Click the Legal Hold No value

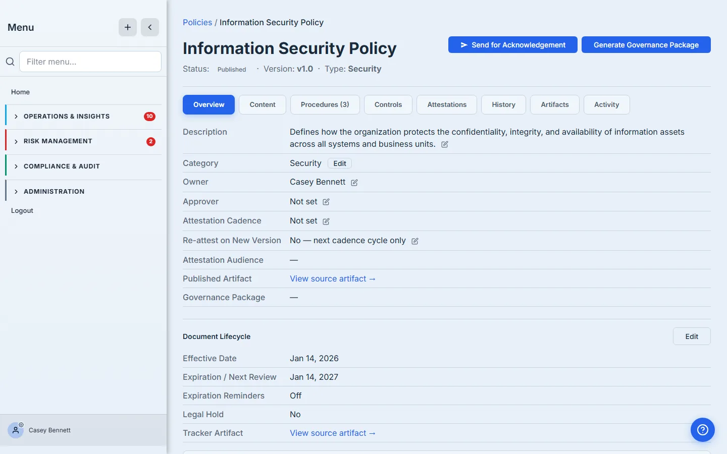click(x=295, y=415)
